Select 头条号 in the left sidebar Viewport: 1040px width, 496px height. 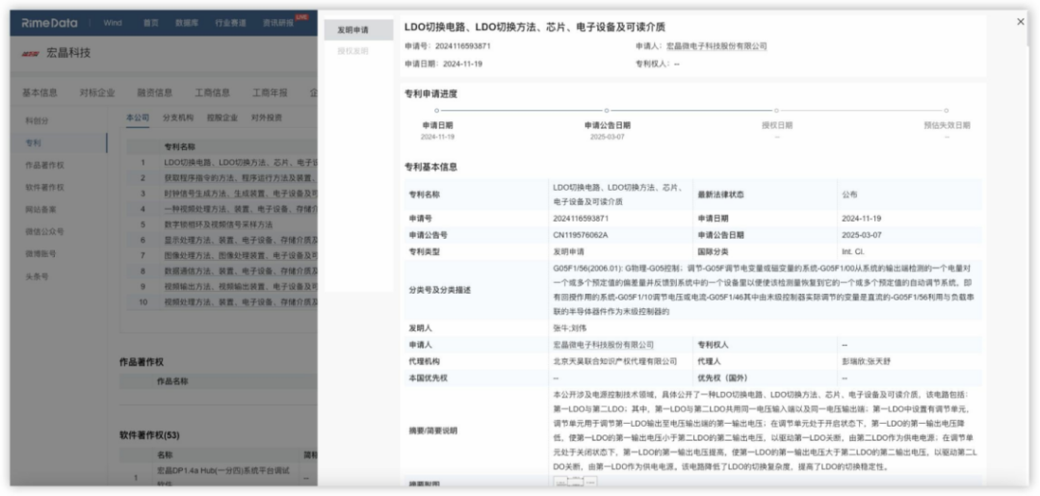[38, 276]
